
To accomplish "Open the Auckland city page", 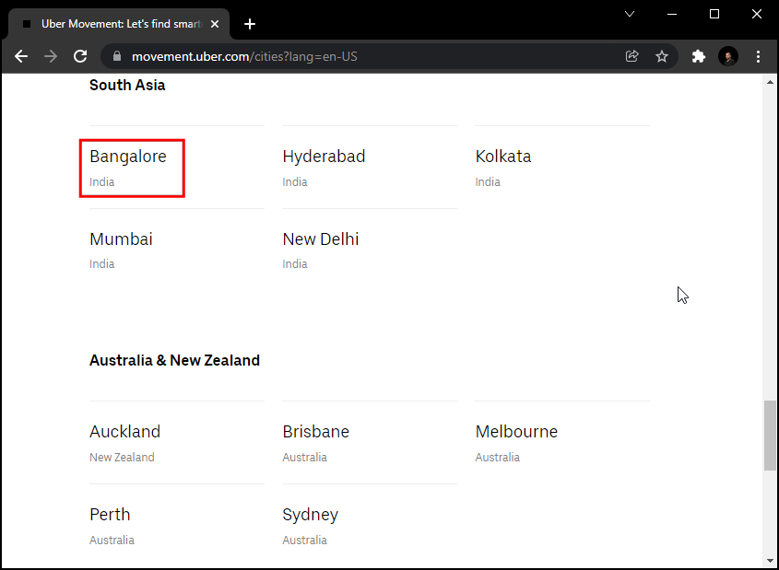I will pos(124,432).
